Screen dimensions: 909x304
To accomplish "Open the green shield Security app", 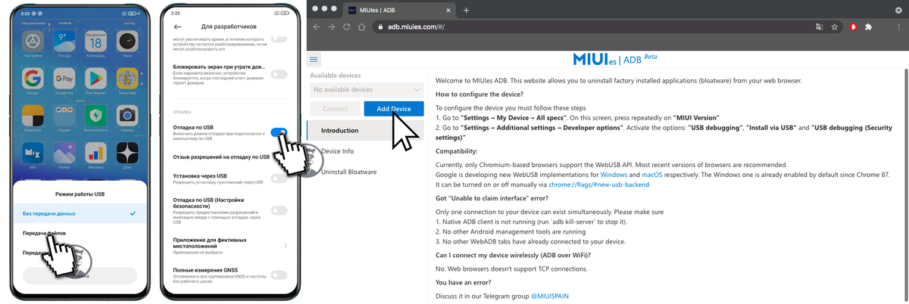I will (95, 116).
